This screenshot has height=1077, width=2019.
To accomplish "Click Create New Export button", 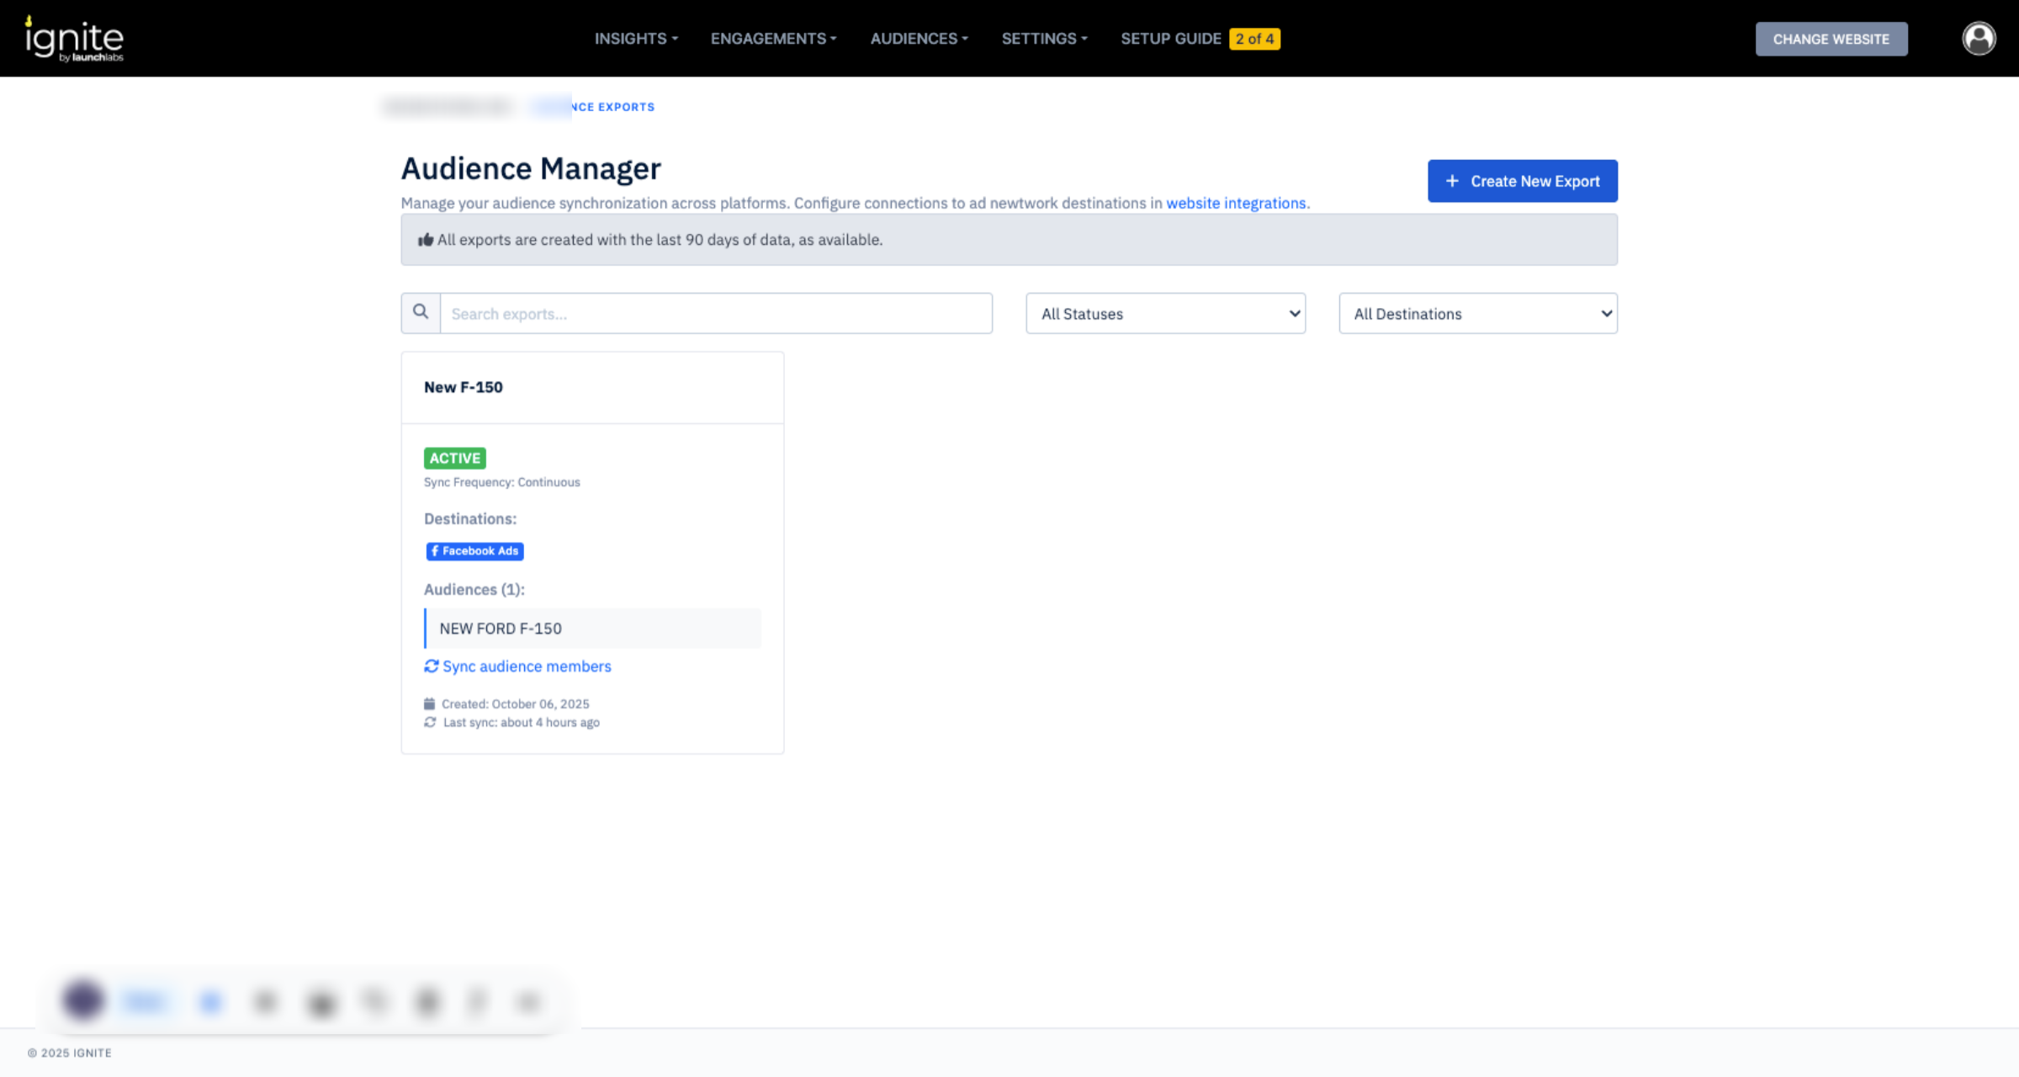I will [x=1522, y=181].
